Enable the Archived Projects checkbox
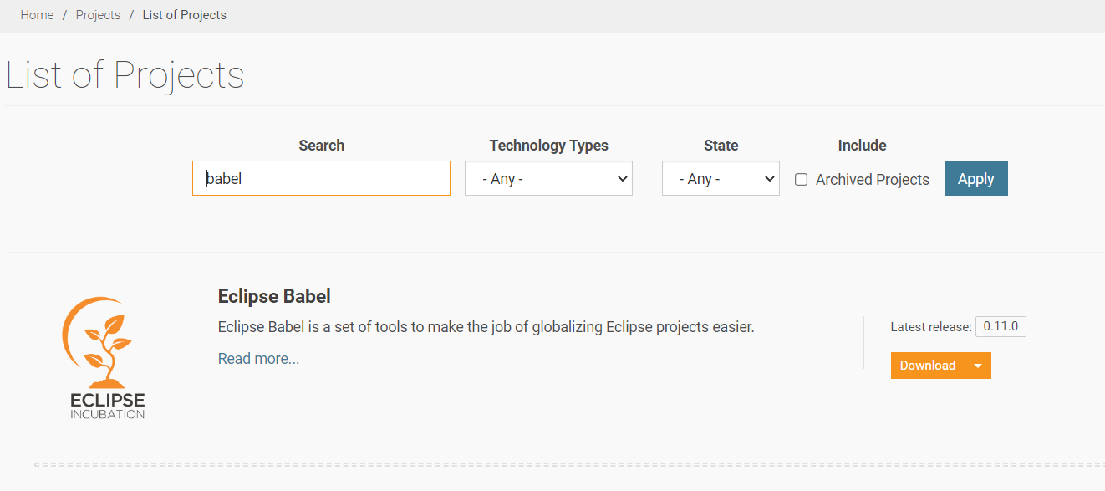Screen dimensions: 1105x491 801,180
